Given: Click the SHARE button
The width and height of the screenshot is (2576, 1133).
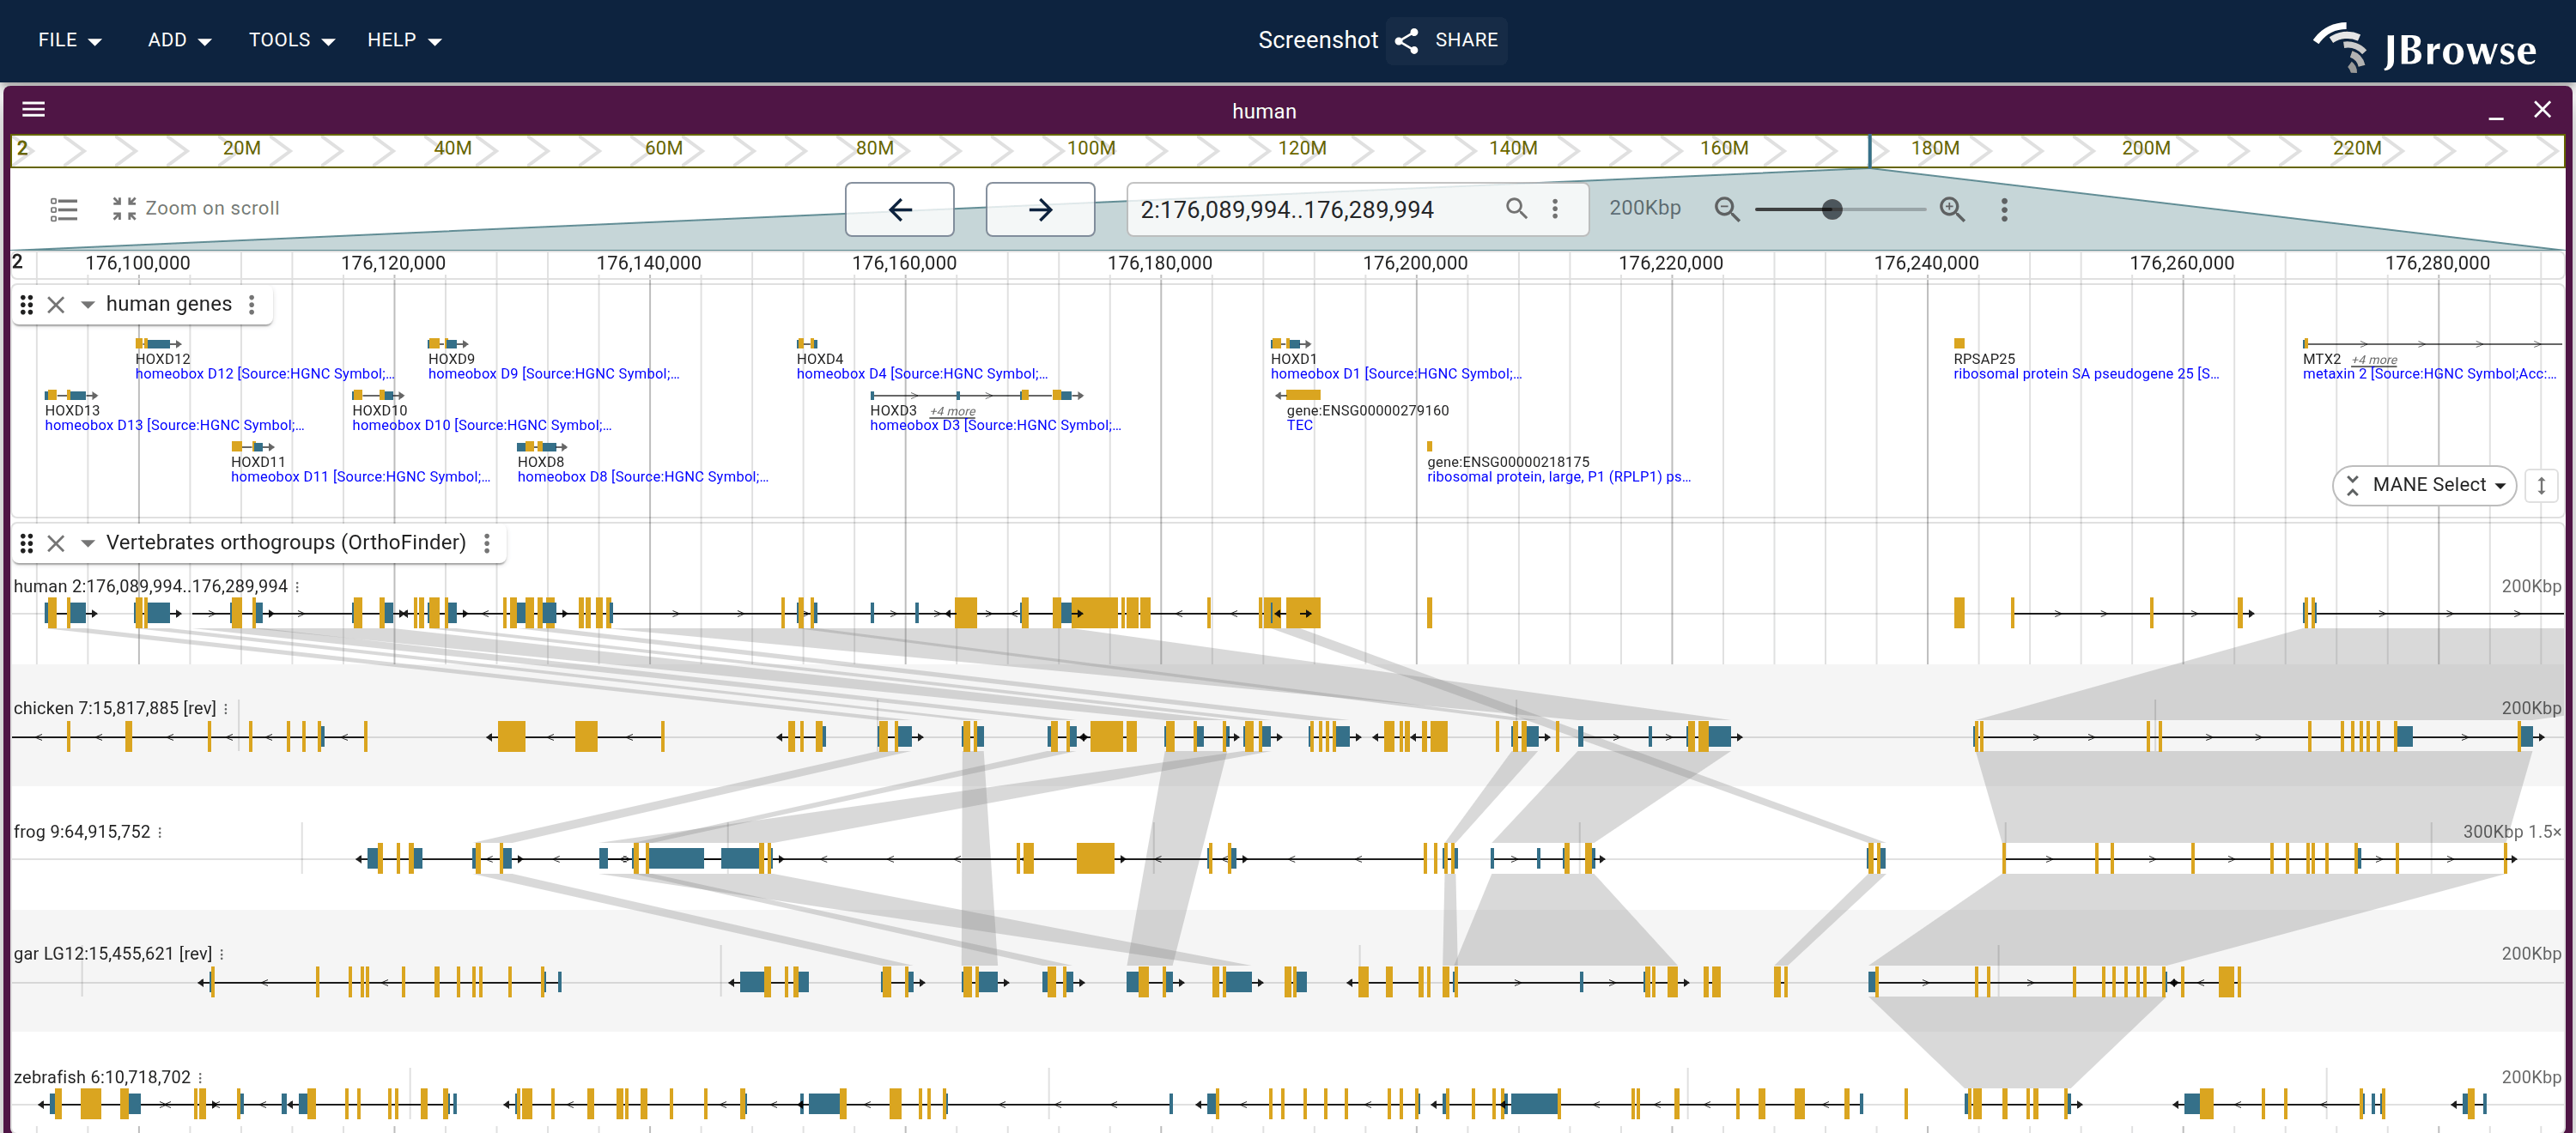Looking at the screenshot, I should click(1446, 40).
